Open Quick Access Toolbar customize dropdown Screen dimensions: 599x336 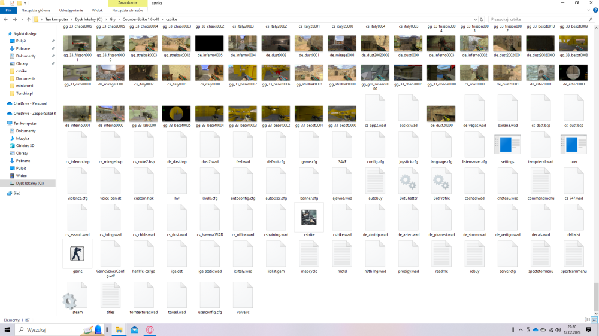[x=25, y=3]
